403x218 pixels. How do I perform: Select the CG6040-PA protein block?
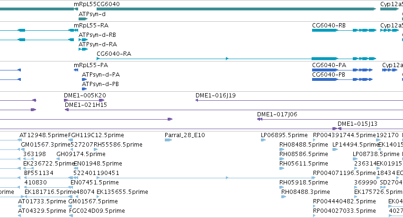[x=325, y=70]
